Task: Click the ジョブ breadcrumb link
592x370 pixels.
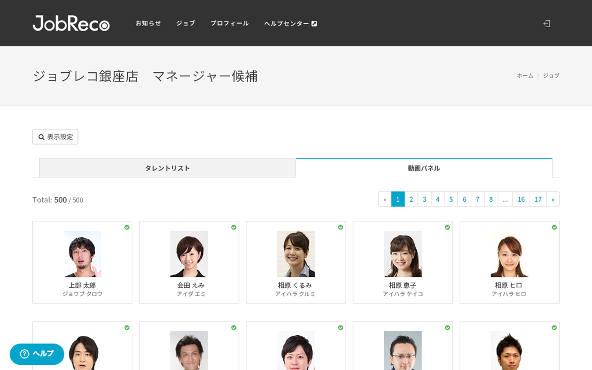Action: [551, 76]
